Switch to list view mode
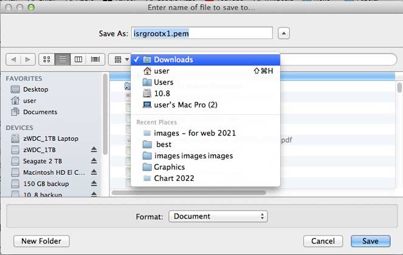The width and height of the screenshot is (403, 255). [x=61, y=59]
